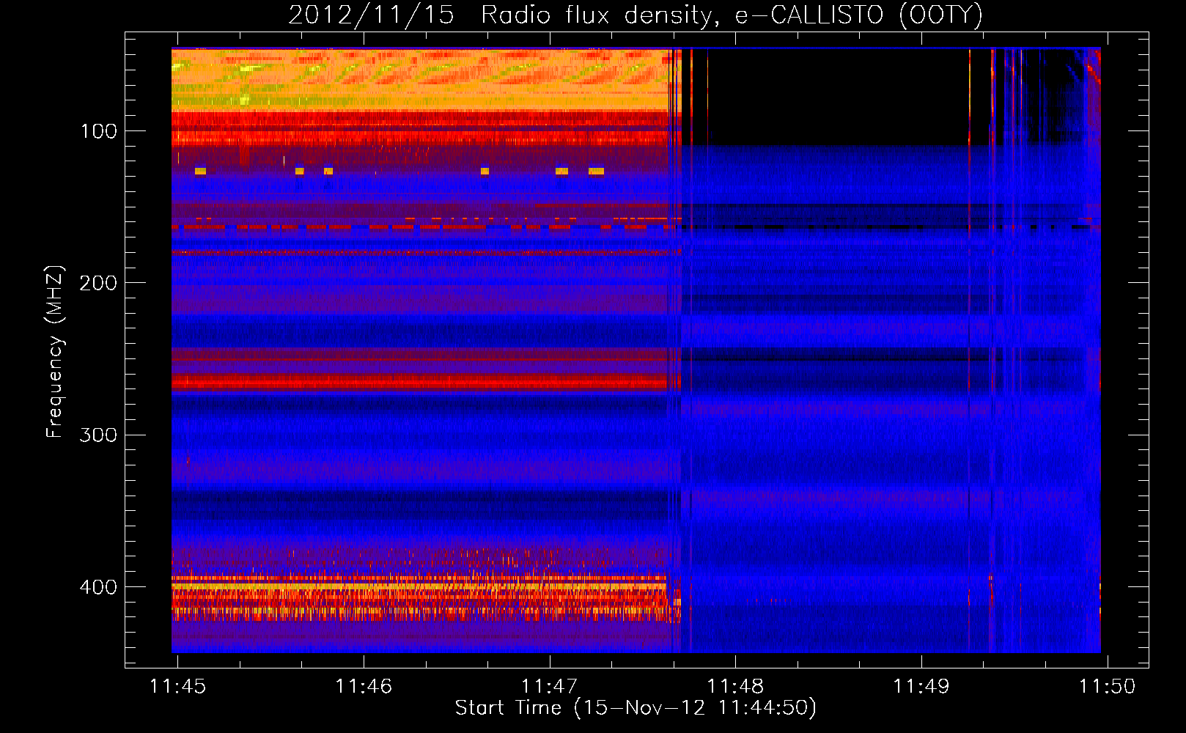Screen dimensions: 1186x733
Task: Click the 100 frequency tick label
Action: coord(99,131)
